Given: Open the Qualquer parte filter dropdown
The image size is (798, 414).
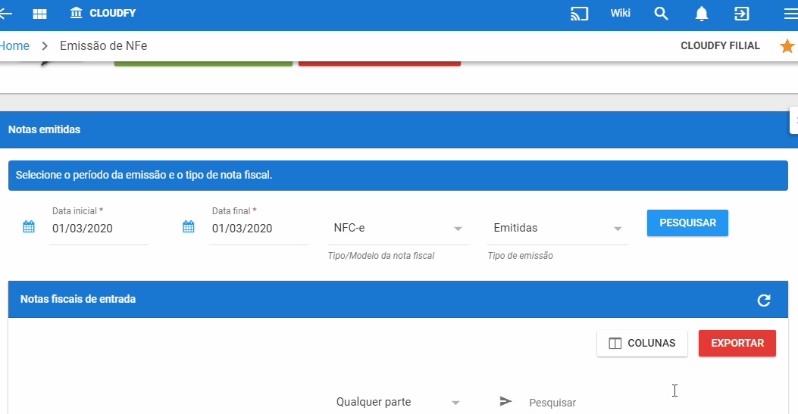Looking at the screenshot, I should pos(398,403).
